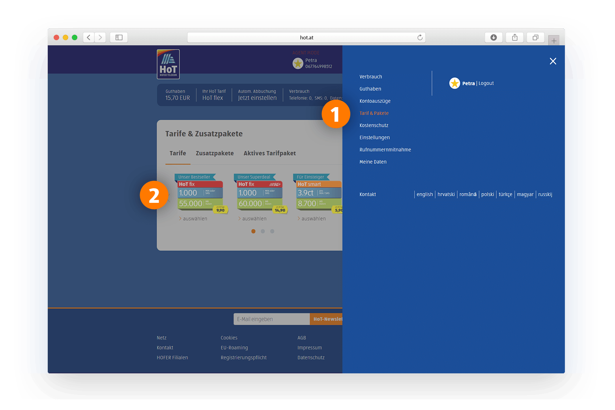Open Kontakt in the side menu

(368, 194)
